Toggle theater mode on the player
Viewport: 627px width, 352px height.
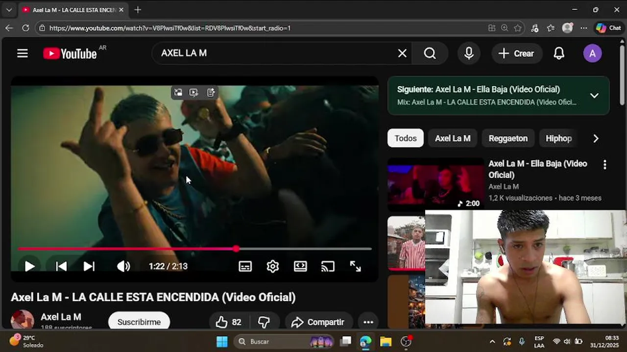[x=300, y=266]
